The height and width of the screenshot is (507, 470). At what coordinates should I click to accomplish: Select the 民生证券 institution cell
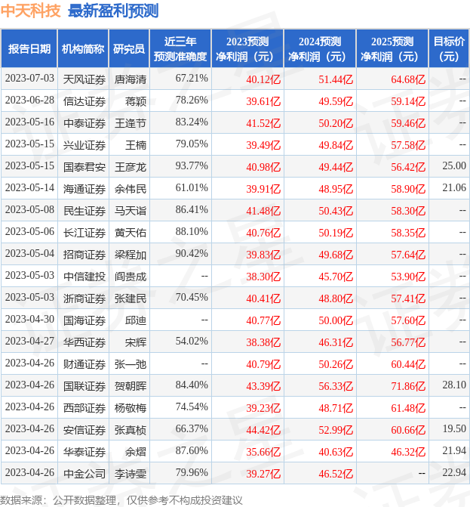tap(84, 211)
